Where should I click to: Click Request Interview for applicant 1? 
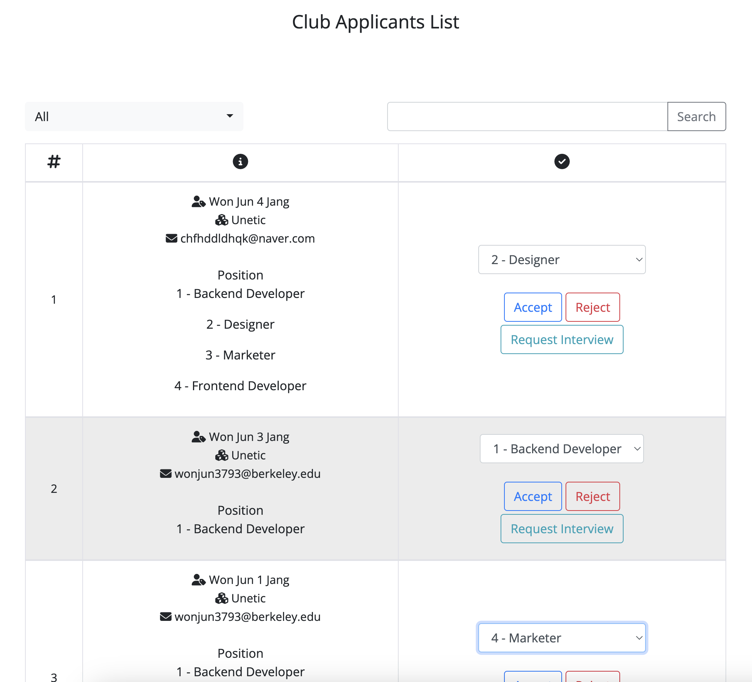(561, 339)
